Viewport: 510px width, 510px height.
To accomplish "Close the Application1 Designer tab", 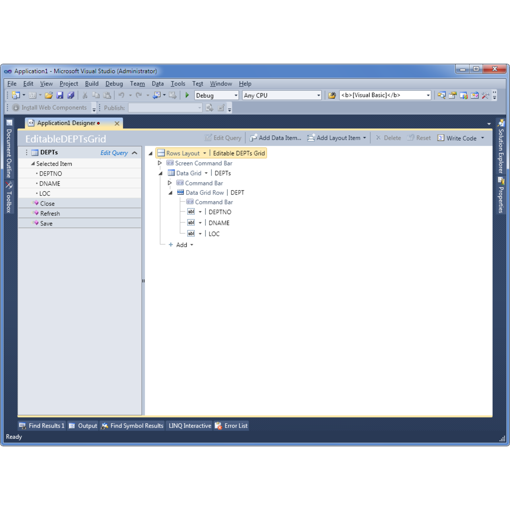I will coord(117,124).
